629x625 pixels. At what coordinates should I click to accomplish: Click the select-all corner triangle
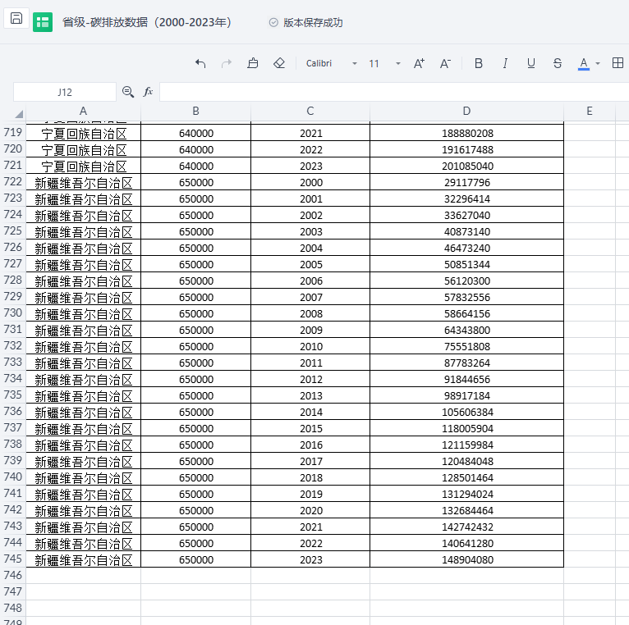pyautogui.click(x=18, y=114)
